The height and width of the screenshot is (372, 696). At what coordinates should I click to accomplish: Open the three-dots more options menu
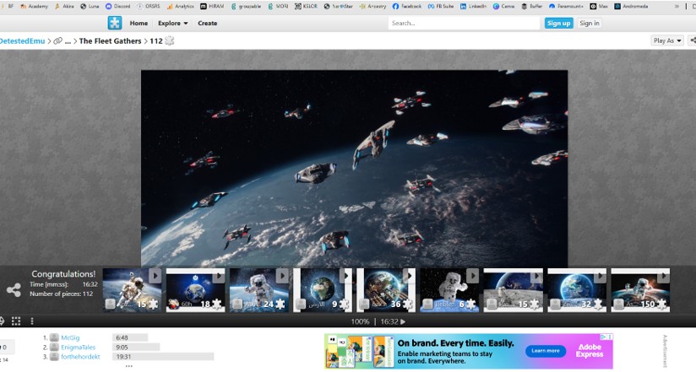point(32,321)
